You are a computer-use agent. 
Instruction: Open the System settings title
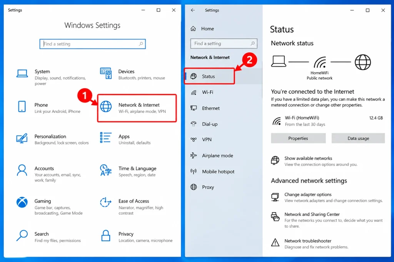click(x=42, y=72)
